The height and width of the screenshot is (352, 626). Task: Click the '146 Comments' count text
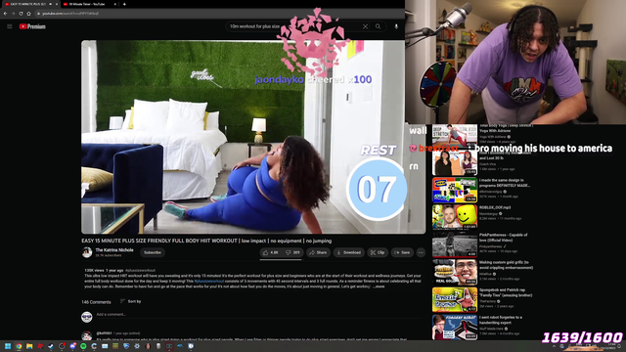tap(96, 302)
